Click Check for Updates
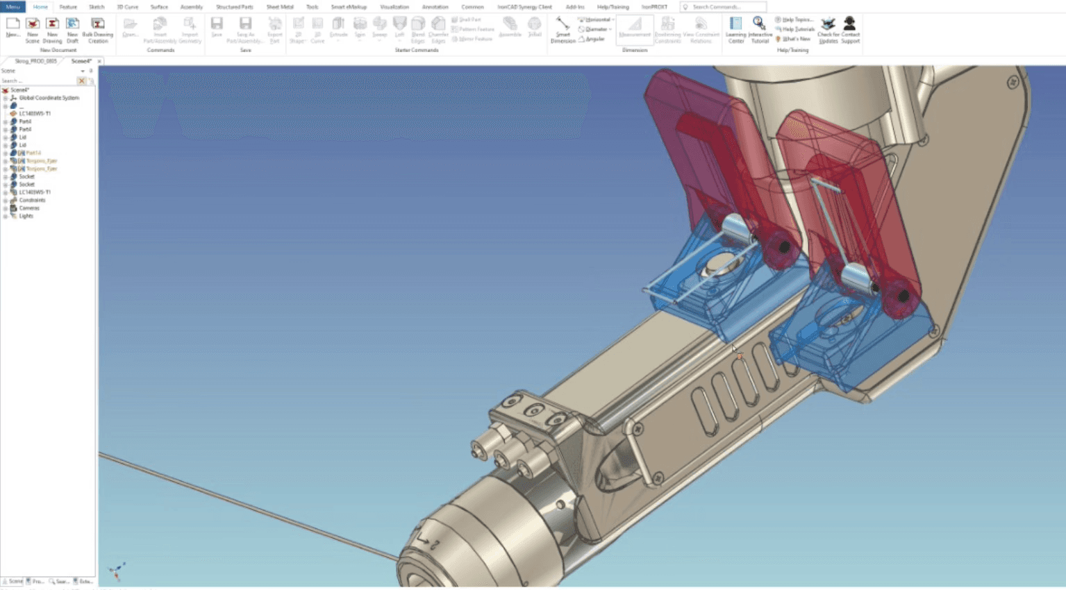The width and height of the screenshot is (1066, 590). (828, 30)
